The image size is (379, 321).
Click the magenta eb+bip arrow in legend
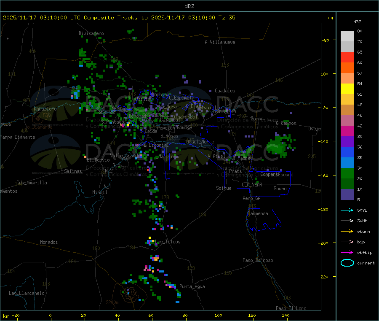347,252
